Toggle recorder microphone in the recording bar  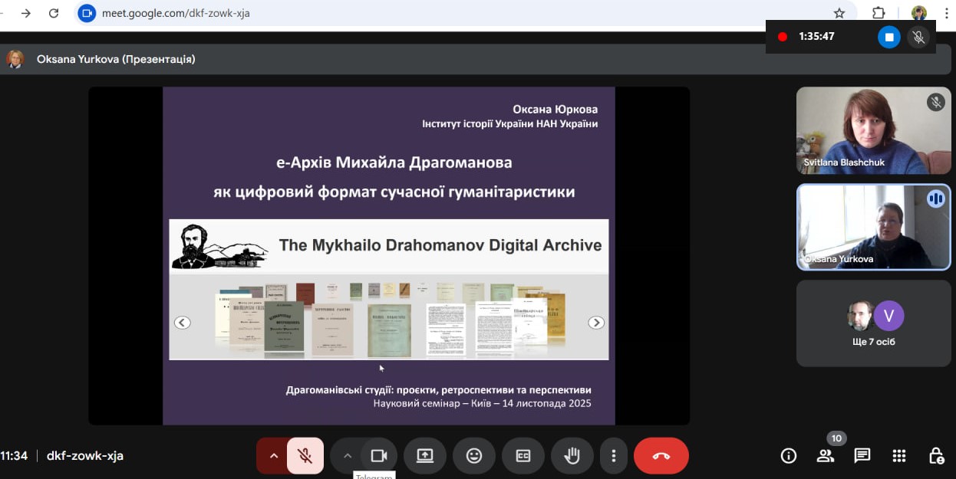coord(918,37)
